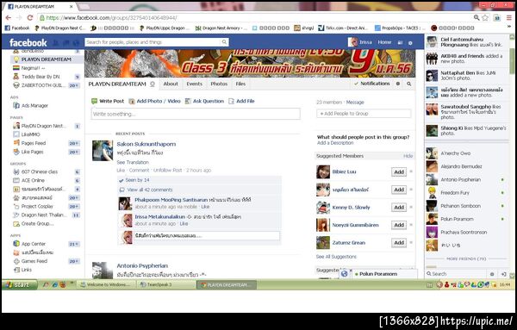Select Add File option

click(241, 101)
